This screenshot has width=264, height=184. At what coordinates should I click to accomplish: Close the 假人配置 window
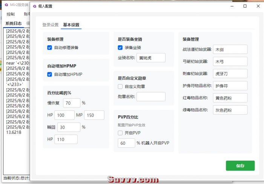click(258, 6)
